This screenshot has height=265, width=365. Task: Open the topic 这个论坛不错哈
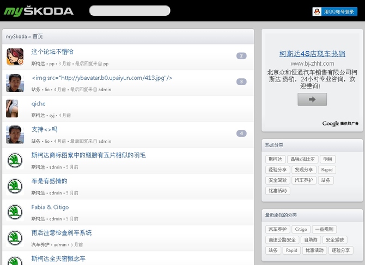click(52, 52)
